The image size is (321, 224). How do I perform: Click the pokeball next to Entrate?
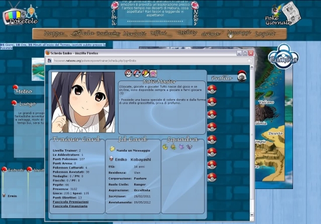[x=4, y=169]
